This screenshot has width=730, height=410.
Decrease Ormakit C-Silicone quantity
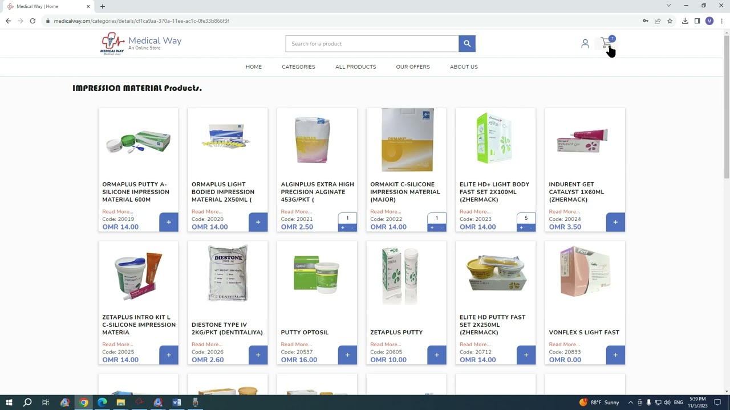(x=441, y=228)
